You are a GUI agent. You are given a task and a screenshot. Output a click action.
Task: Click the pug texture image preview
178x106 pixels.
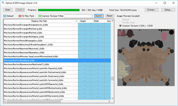click(146, 58)
